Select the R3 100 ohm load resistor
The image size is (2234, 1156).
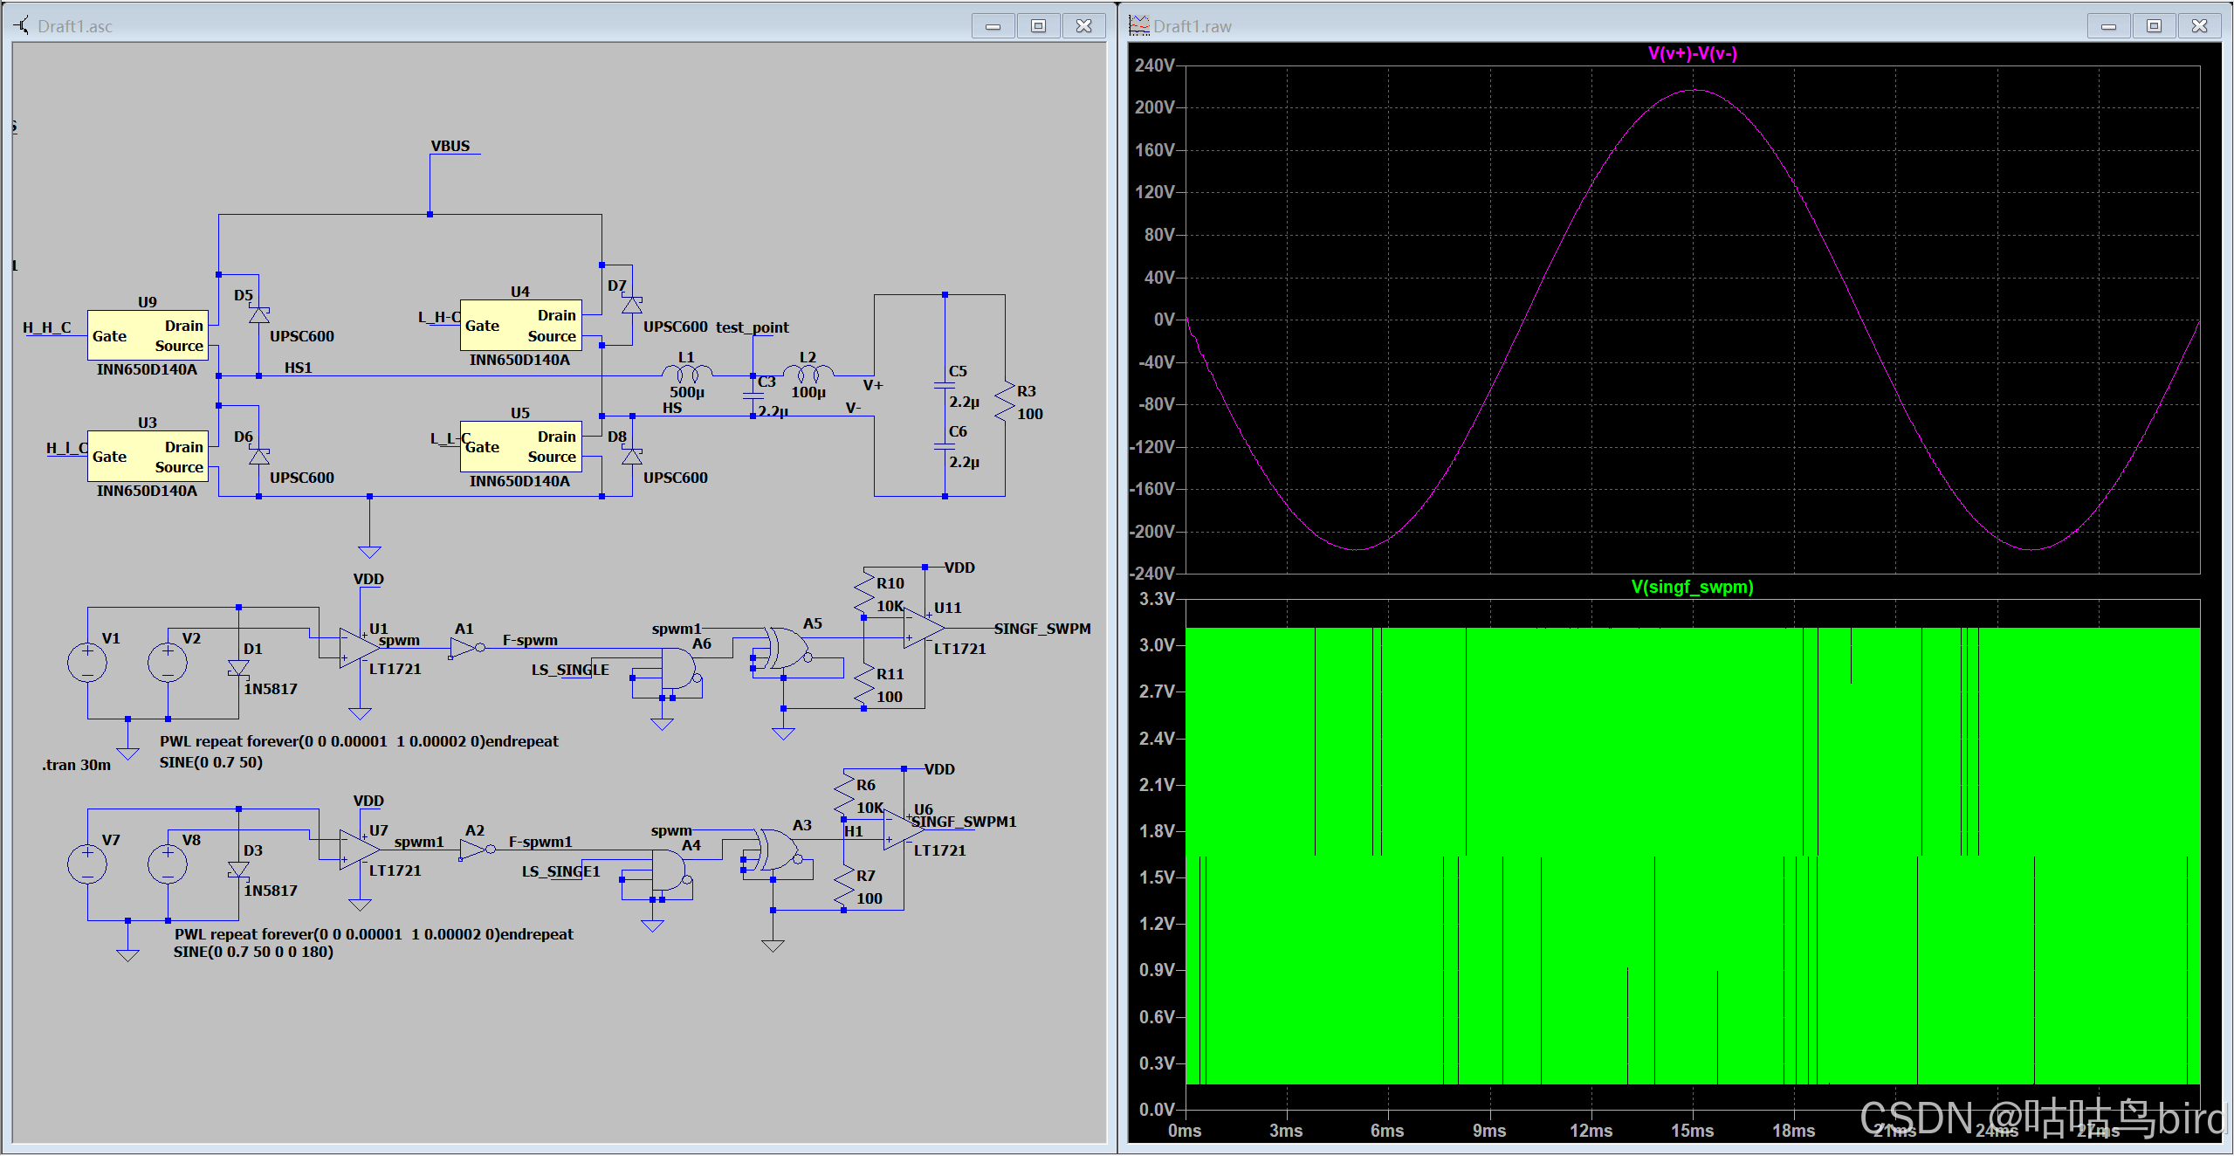click(x=1005, y=402)
